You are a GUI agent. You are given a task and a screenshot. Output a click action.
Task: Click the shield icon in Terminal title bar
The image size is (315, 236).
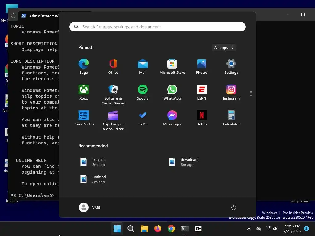pos(13,16)
